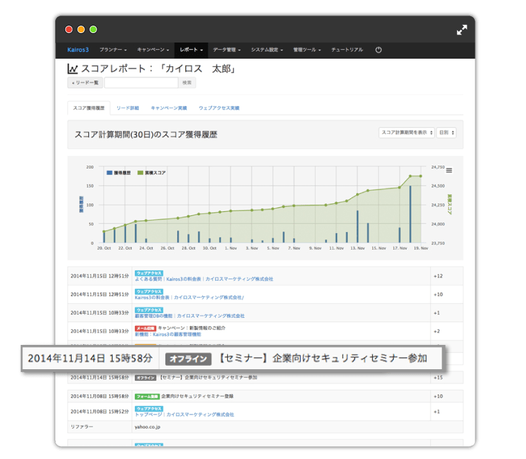The height and width of the screenshot is (459, 526).
Task: Click the fullscreen expand arrows icon
Action: [x=462, y=30]
